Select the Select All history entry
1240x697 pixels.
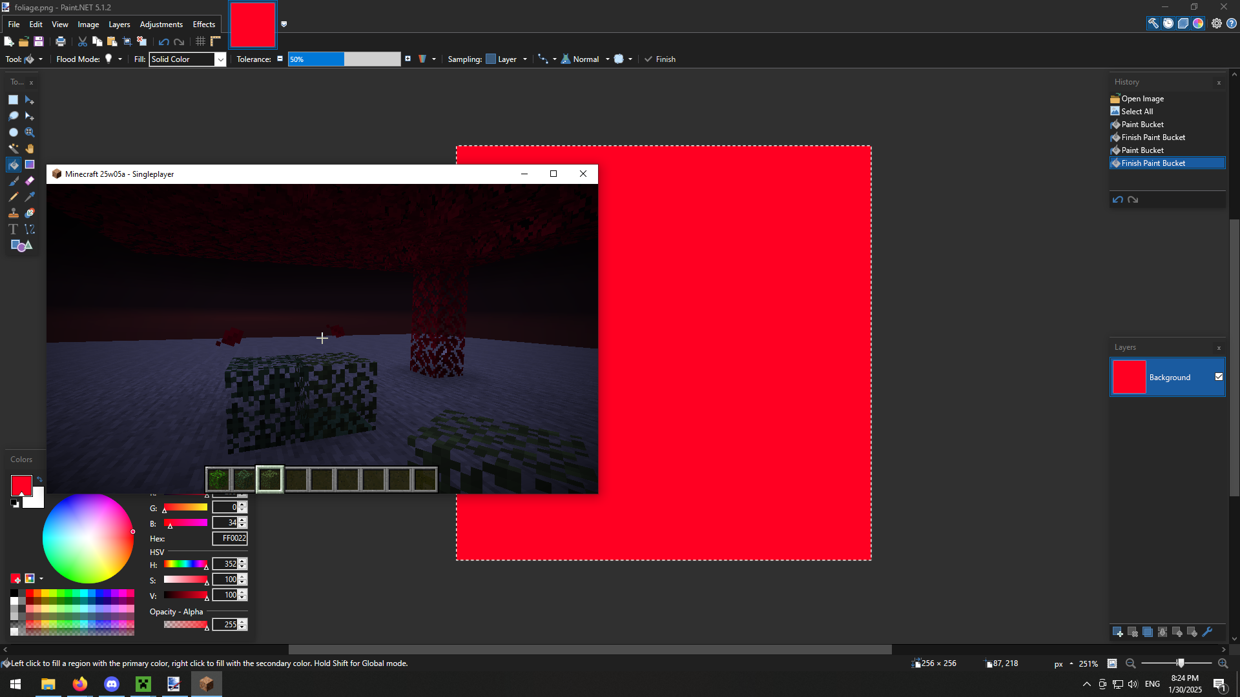point(1137,112)
